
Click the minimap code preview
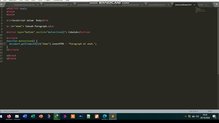point(201,10)
